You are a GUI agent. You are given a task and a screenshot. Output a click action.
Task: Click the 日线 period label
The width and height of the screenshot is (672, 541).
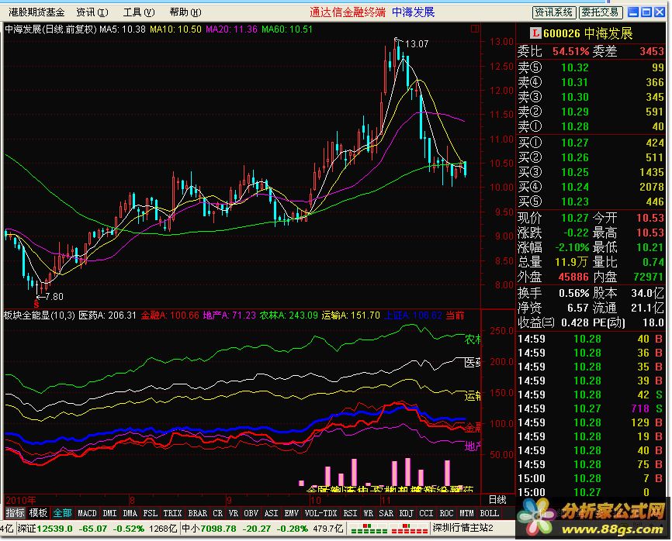pyautogui.click(x=497, y=499)
